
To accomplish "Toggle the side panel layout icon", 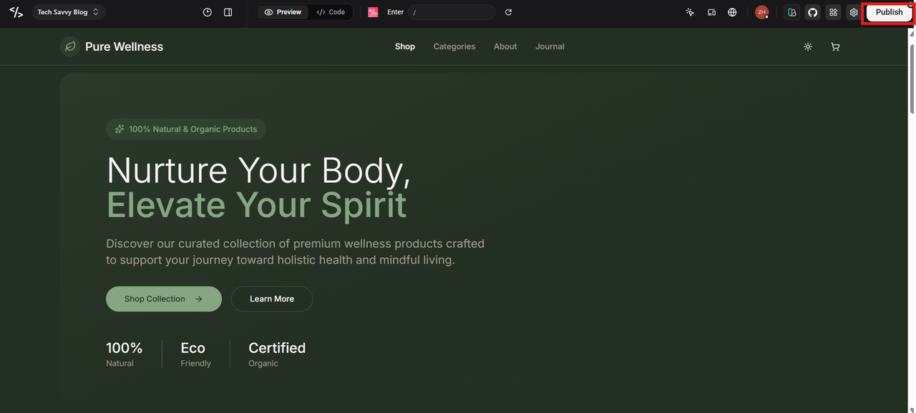I will tap(228, 12).
